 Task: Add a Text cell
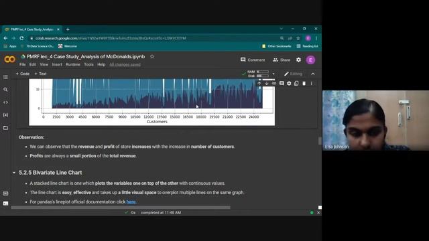click(x=40, y=74)
